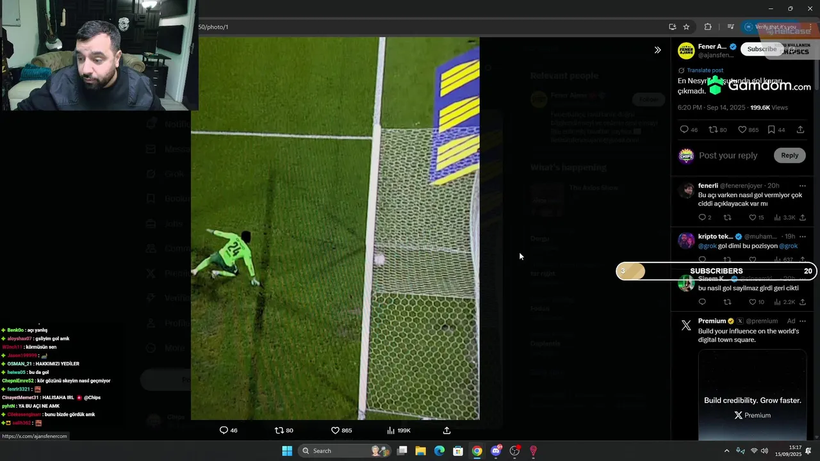Repost via the photo bar's 80 repost icon
The height and width of the screenshot is (461, 820).
click(284, 430)
